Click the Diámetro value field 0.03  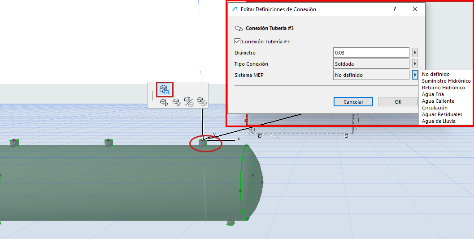pos(371,53)
